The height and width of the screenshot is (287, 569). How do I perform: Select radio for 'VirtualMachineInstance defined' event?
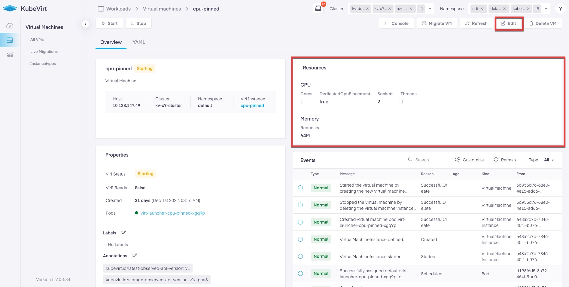(300, 239)
